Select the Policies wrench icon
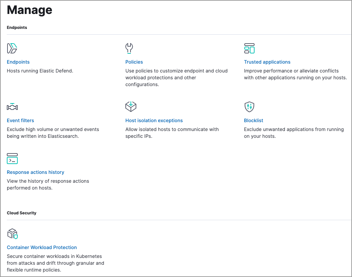Screen dimensions: 352x277 [x=129, y=48]
